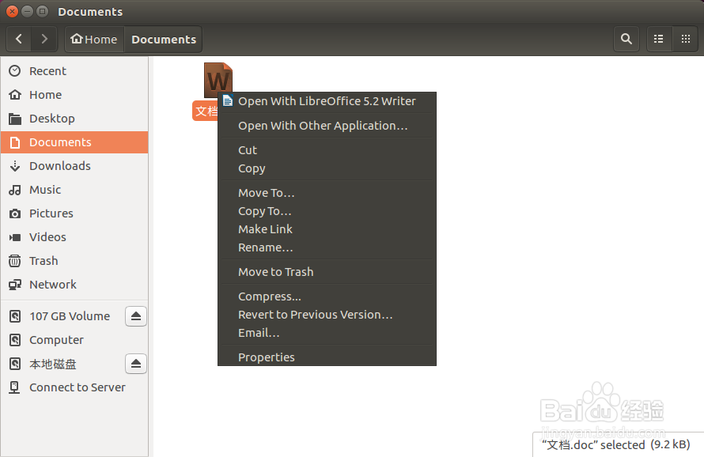Screen dimensions: 704x457
Task: Go back with the left arrow button
Action: (19, 39)
